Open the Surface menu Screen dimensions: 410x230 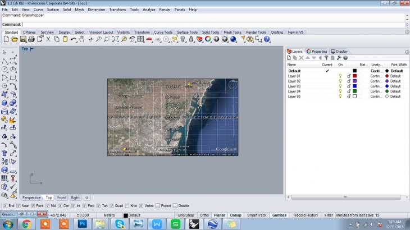click(x=53, y=10)
